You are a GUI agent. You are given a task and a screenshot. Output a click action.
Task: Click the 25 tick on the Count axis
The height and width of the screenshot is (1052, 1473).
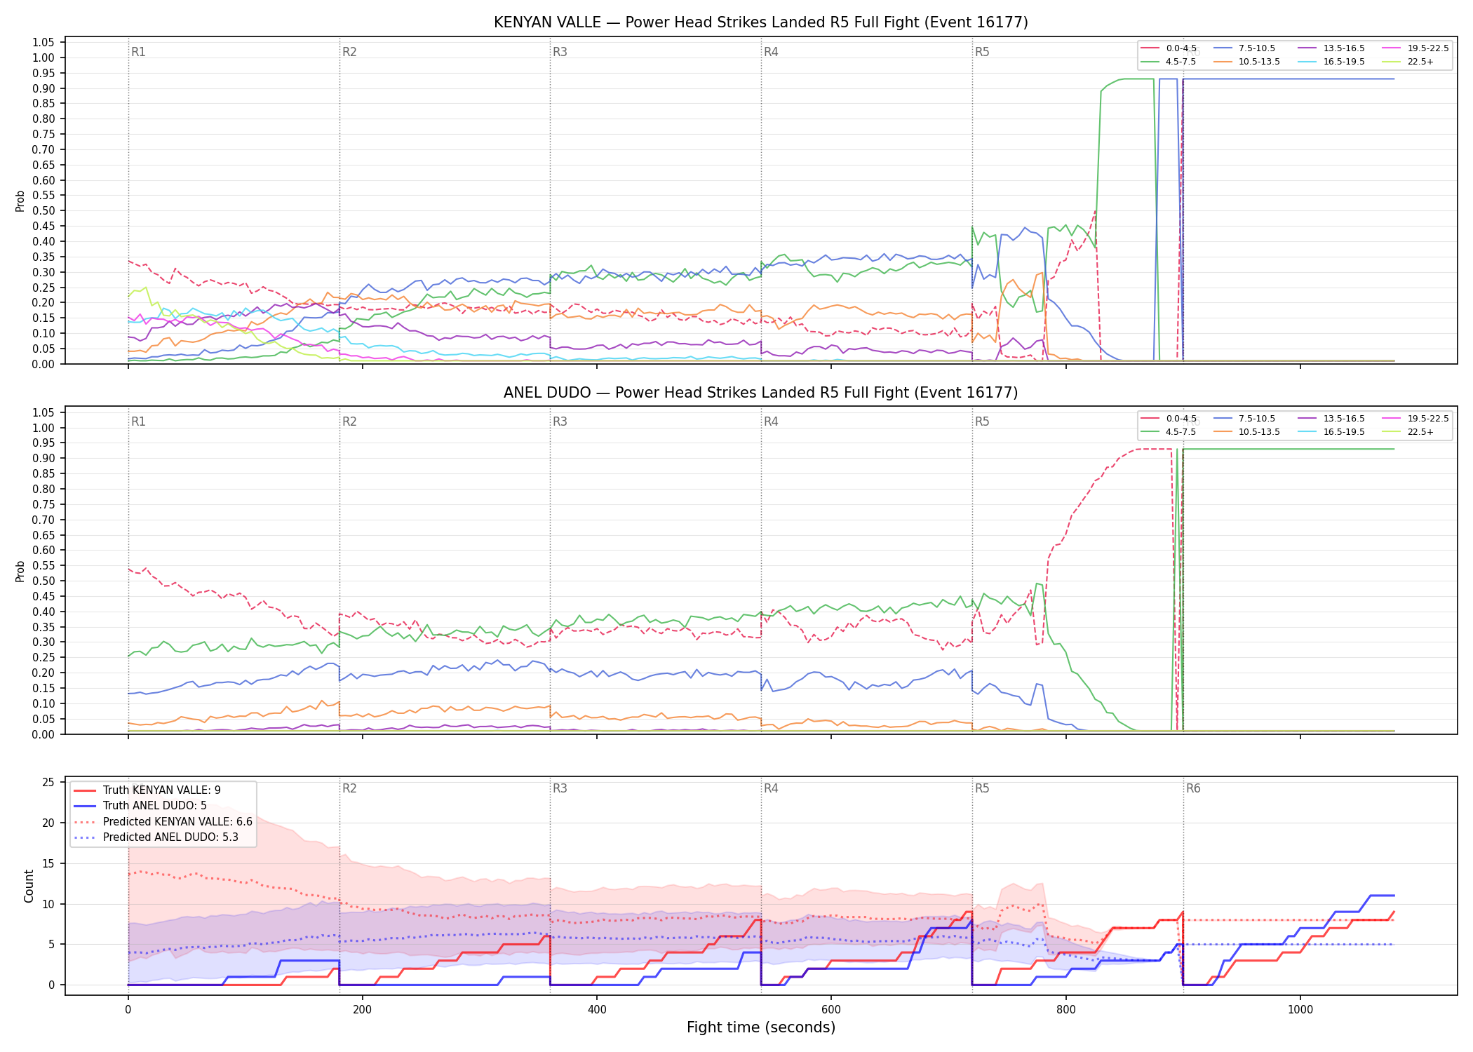(x=48, y=783)
